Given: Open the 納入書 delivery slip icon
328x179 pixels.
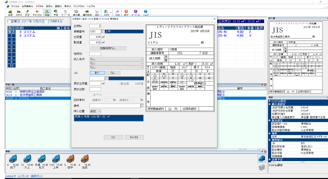Looking at the screenshot, I should point(76,13).
